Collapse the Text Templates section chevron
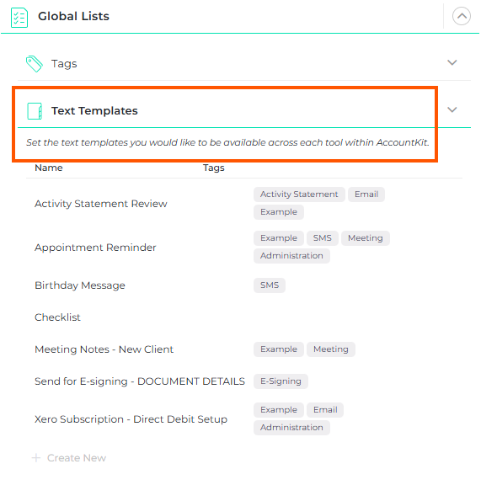The height and width of the screenshot is (485, 481). (x=452, y=109)
